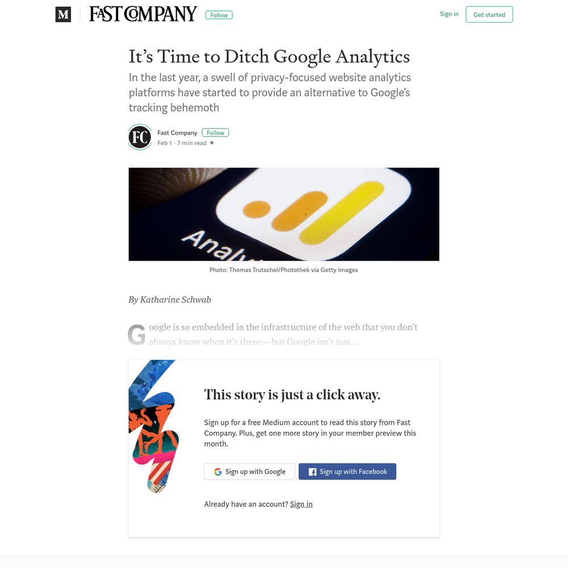Click the colorful lightning bolt illustration
Image resolution: width=568 pixels, height=568 pixels.
(x=153, y=425)
